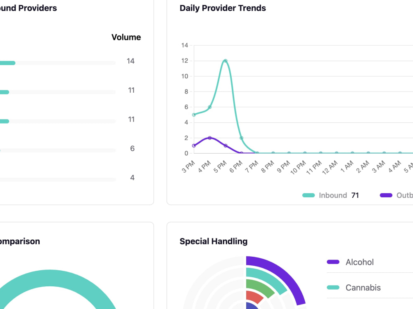Click the Volume column header
This screenshot has height=309, width=413.
(x=126, y=37)
